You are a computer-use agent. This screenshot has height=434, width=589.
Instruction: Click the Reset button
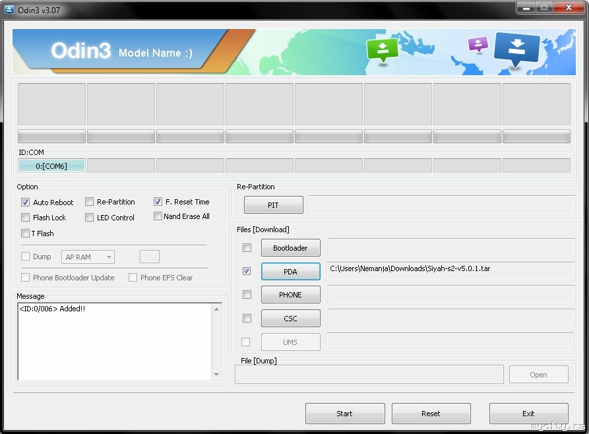pos(431,414)
